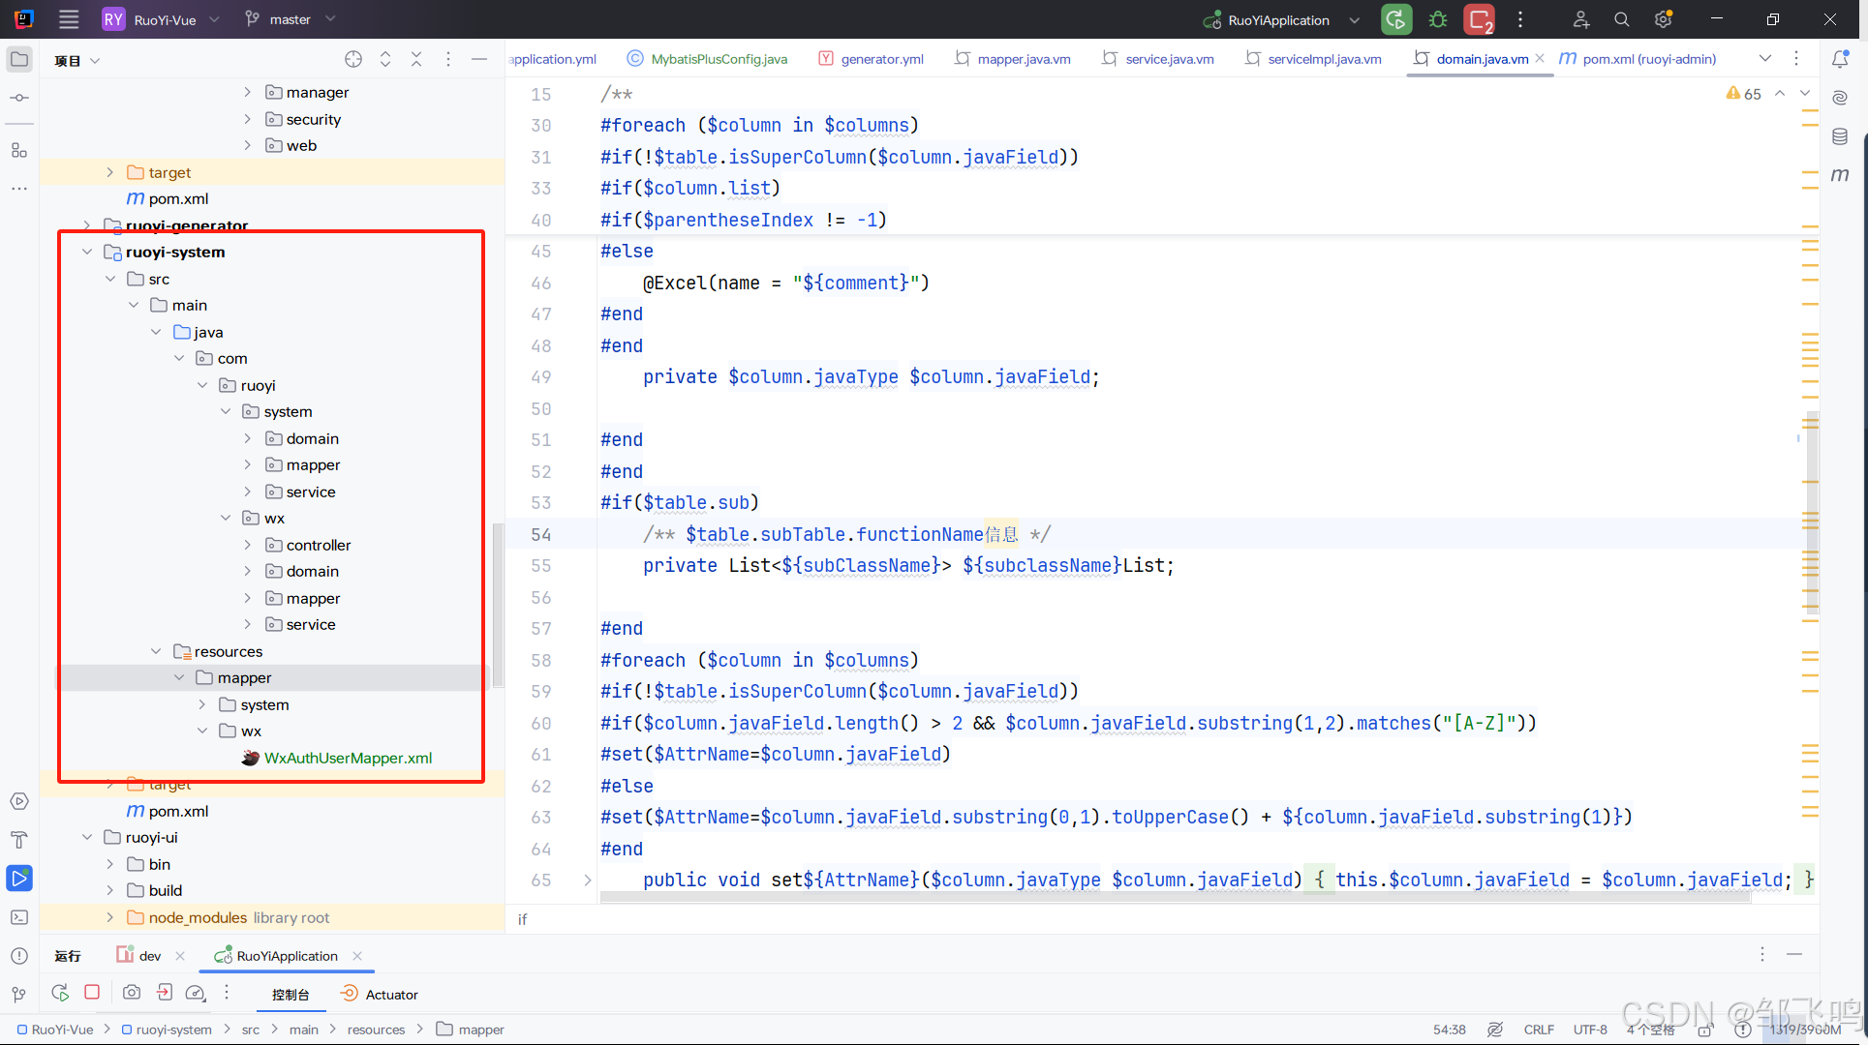Expand the wx domain package folder
The image size is (1868, 1045).
[248, 572]
